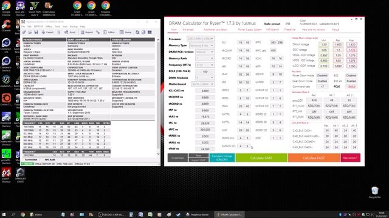
Task: Open the About tab in DRAM Calculator
Action: pos(335,30)
